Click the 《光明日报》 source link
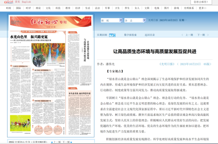This screenshot has height=144, width=218. coord(167,64)
